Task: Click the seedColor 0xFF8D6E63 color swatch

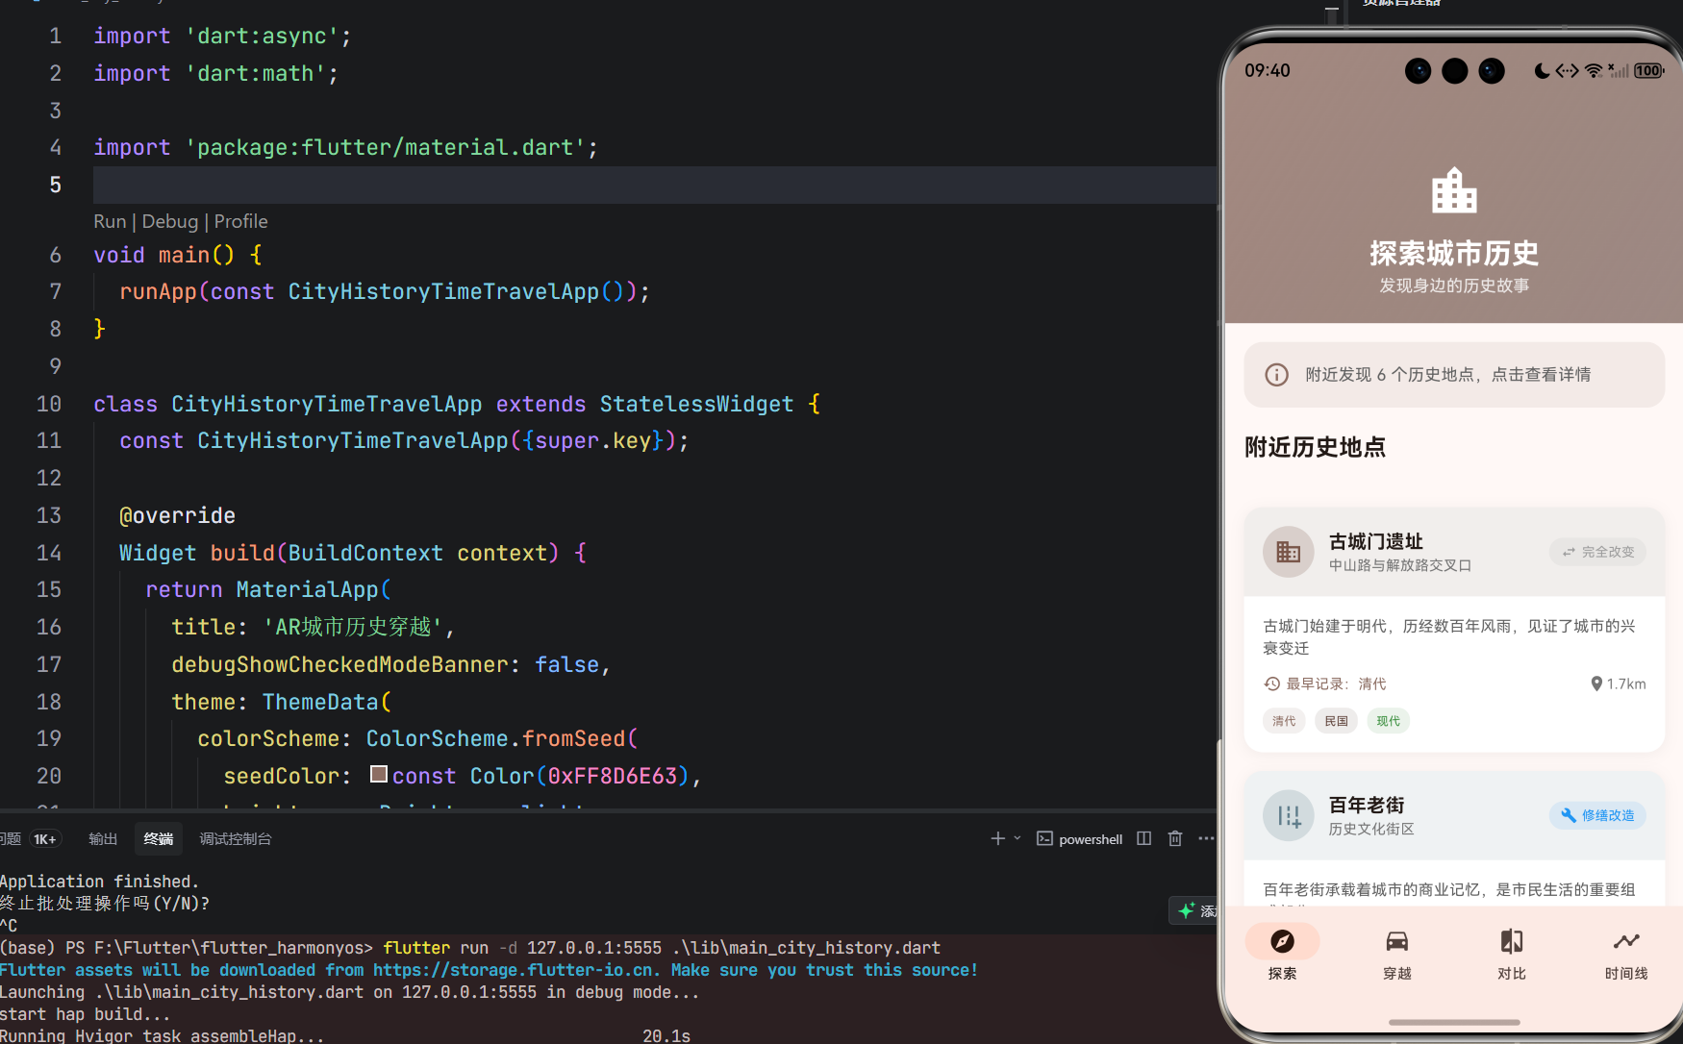Action: 379,774
